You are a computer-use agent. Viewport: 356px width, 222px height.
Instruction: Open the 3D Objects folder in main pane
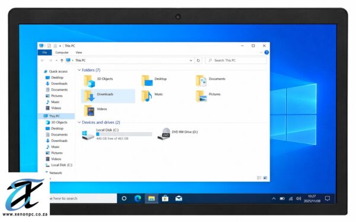(98, 81)
